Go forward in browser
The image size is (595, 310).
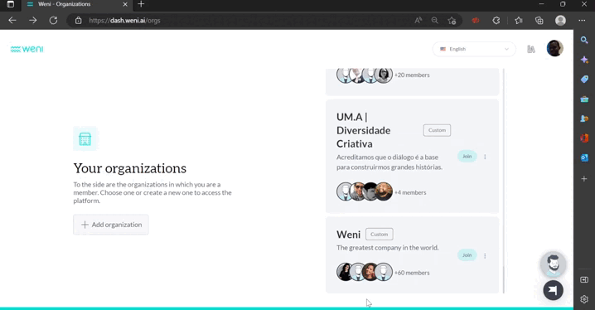pyautogui.click(x=32, y=21)
